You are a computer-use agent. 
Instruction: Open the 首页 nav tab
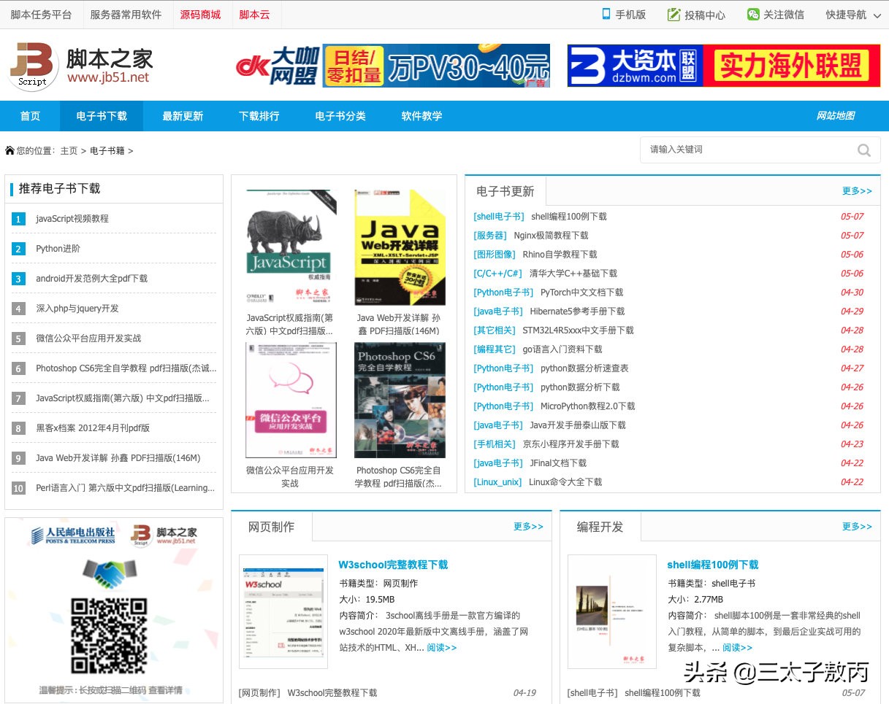click(30, 116)
